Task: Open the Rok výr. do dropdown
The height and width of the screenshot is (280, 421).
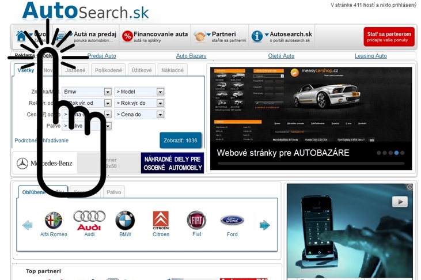Action: click(x=139, y=103)
